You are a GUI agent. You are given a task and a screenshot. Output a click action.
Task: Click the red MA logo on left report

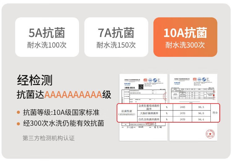(145, 80)
